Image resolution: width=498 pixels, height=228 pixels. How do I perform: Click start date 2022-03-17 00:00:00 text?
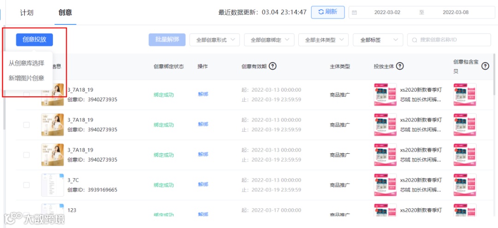coord(271,210)
